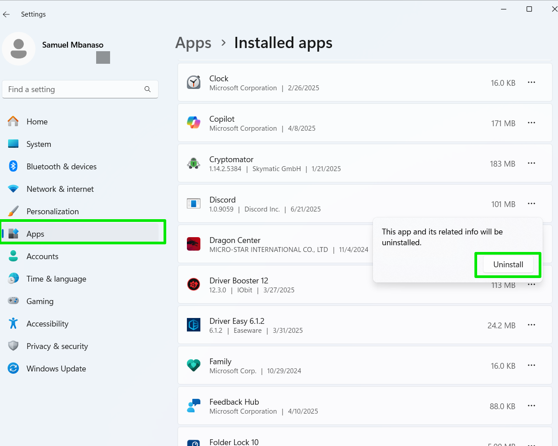Screen dimensions: 558x446
Task: Click the Feedback Hub icon
Action: coord(194,406)
